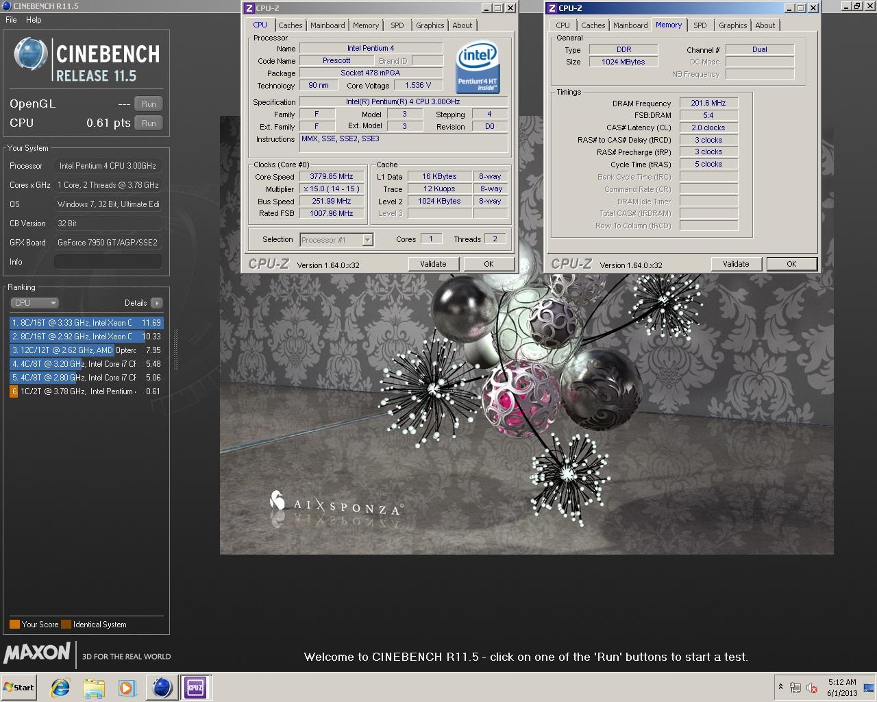Click the Core Voltage value 1.536 V
This screenshot has width=877, height=702.
[x=418, y=86]
